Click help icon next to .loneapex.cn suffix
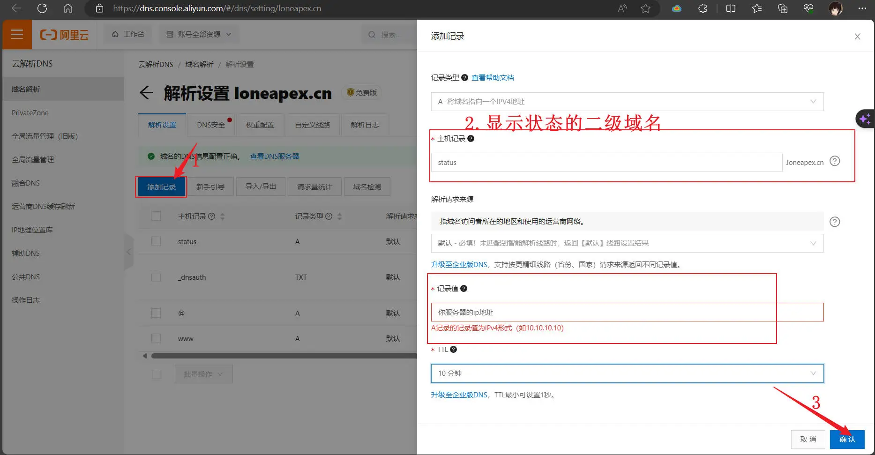This screenshot has width=875, height=455. click(x=834, y=161)
